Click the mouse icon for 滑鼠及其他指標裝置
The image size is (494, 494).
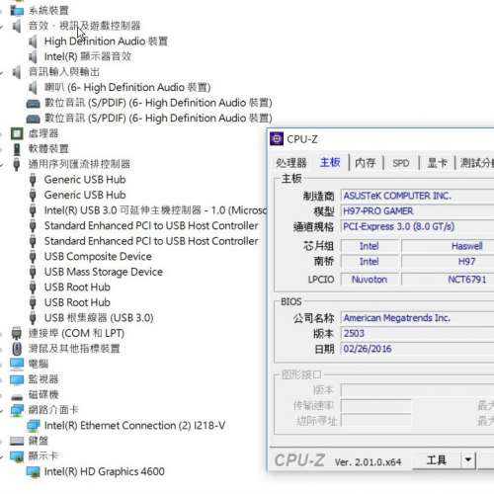click(17, 349)
